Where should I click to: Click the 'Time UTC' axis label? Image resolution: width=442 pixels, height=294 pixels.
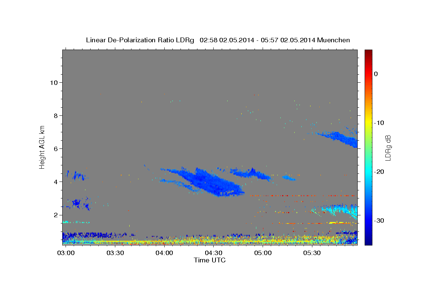click(210, 260)
